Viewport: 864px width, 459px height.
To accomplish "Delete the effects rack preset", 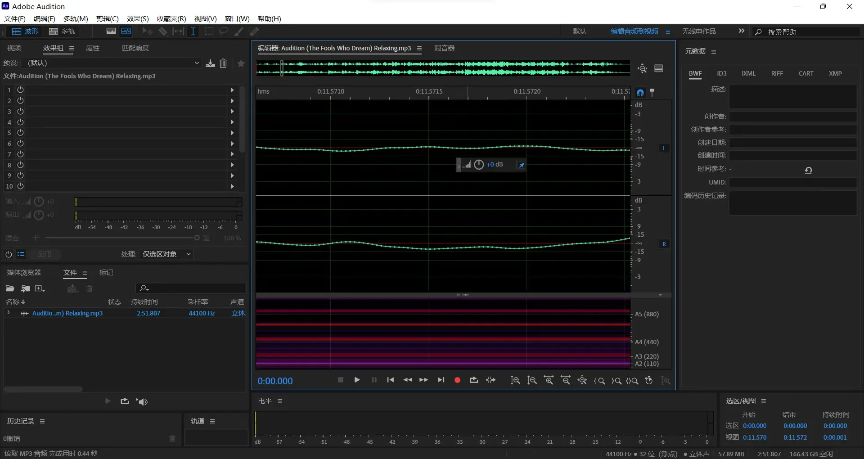I will [223, 63].
